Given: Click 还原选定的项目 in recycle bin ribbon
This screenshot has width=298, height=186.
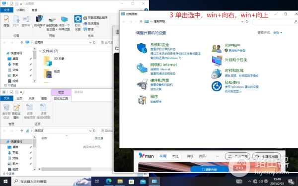Looking at the screenshot, I should (x=43, y=112).
